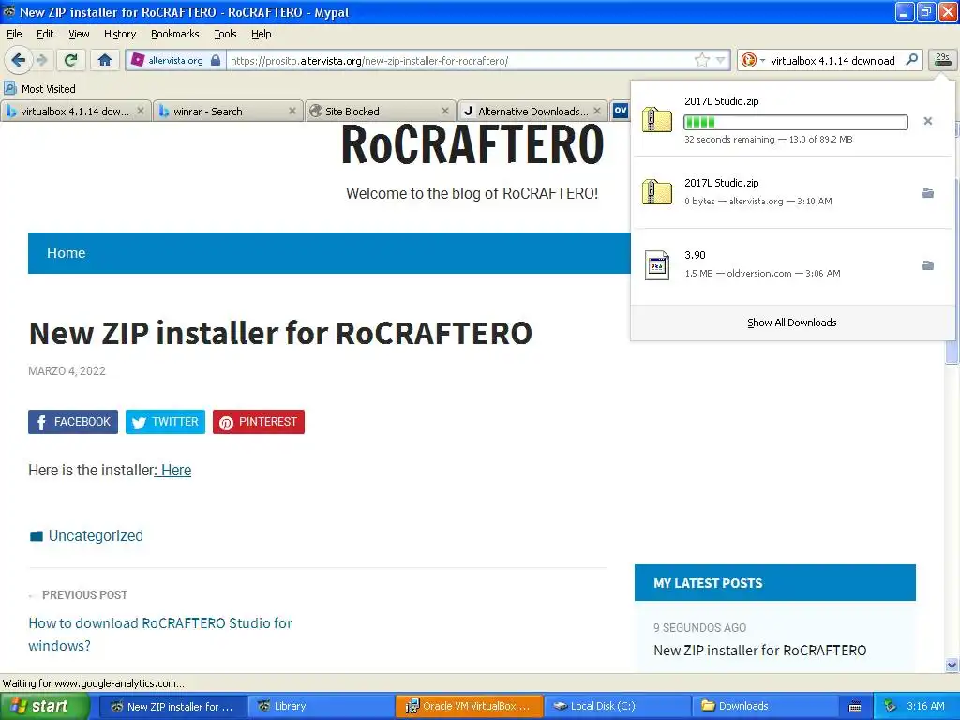
Task: Open containing folder for 3.90 download
Action: pos(927,265)
